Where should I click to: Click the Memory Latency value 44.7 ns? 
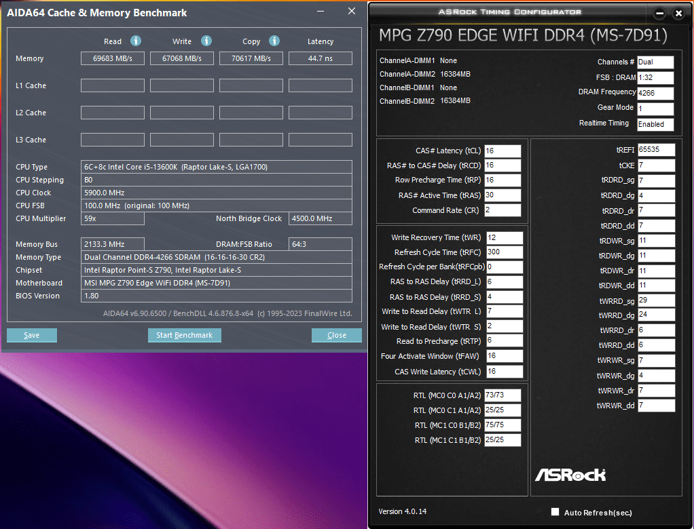coord(321,58)
